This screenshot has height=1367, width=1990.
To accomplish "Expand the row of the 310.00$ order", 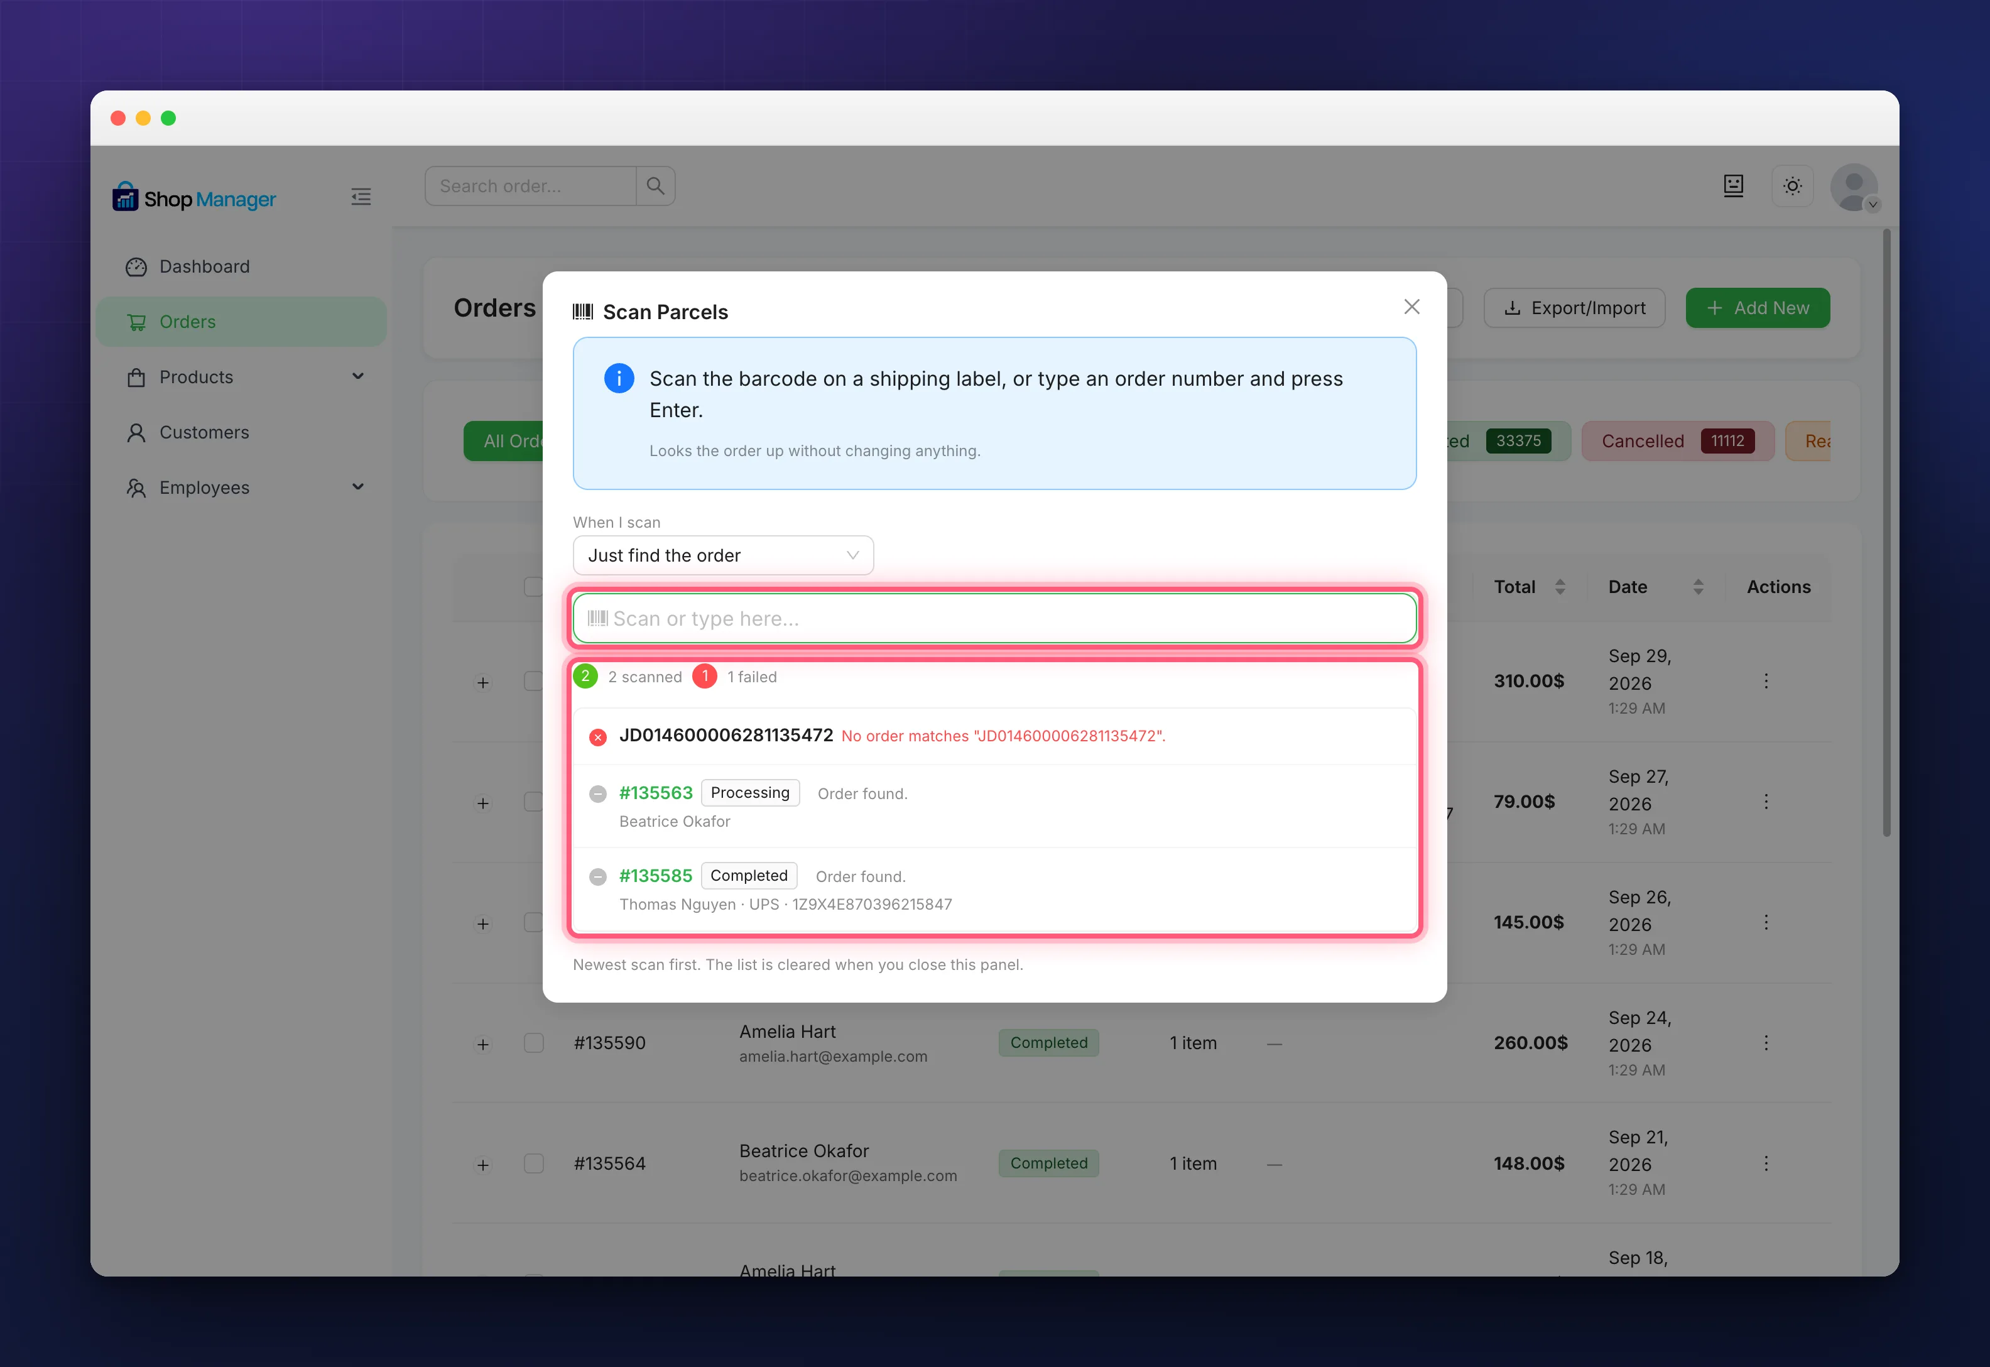I will point(483,683).
